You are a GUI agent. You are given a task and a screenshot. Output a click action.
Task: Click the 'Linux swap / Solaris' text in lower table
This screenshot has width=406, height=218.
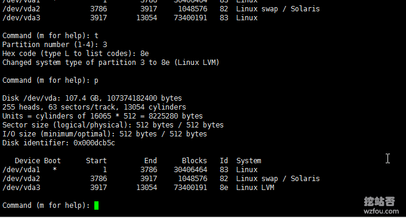pos(278,179)
